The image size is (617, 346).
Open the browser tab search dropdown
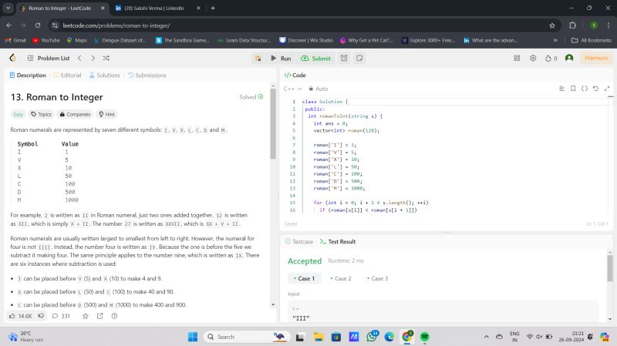[8, 8]
